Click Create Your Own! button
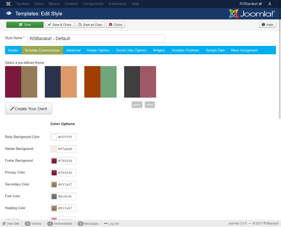281x227 pixels. point(28,108)
